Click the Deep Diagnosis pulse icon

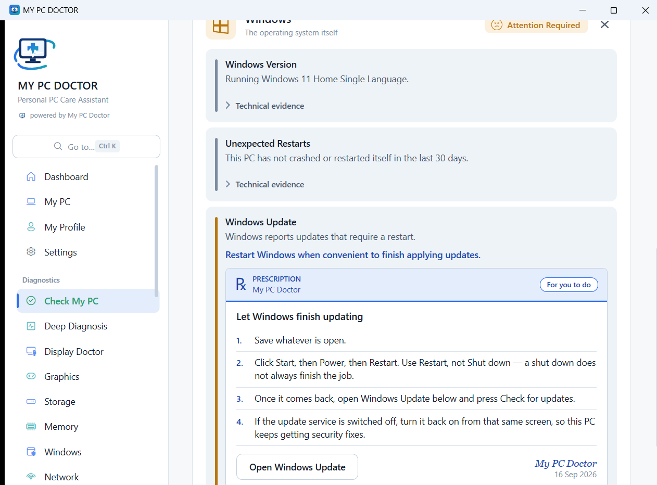click(31, 326)
